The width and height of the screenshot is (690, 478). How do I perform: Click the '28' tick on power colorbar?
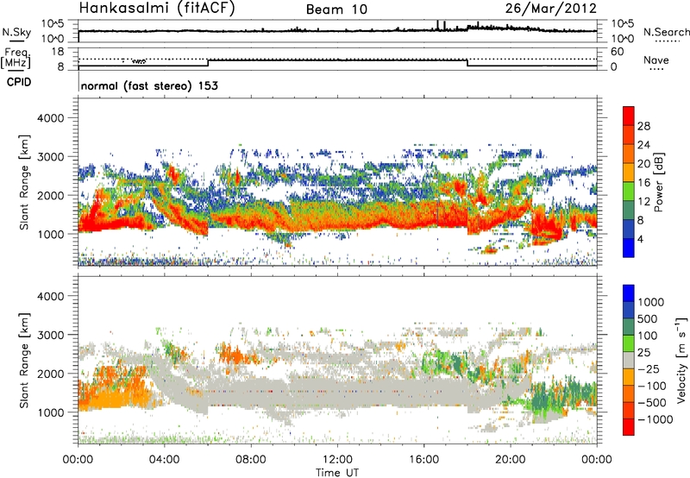(x=643, y=126)
